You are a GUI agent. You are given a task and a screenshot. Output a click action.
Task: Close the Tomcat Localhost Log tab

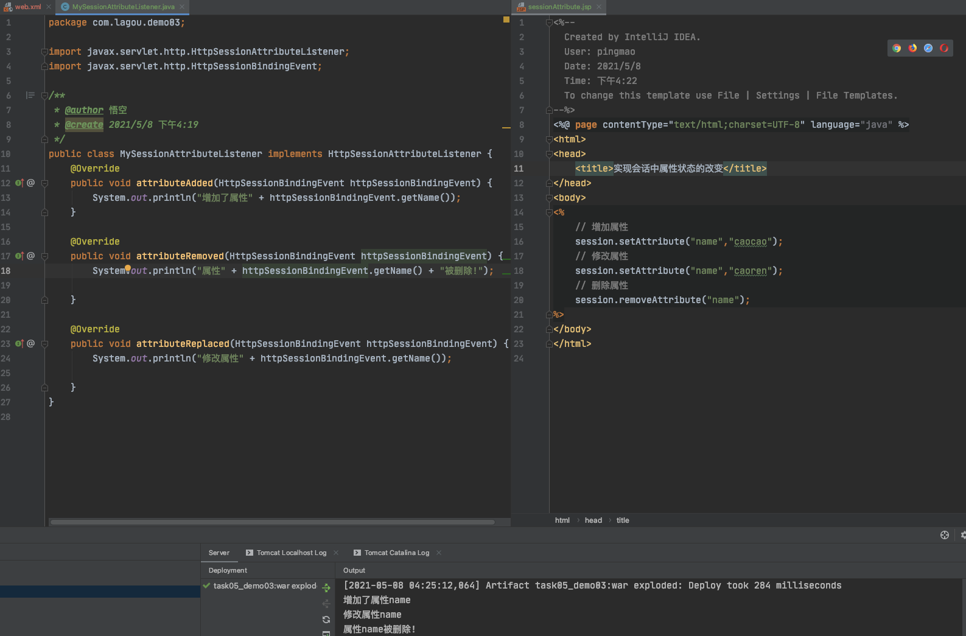tap(336, 553)
